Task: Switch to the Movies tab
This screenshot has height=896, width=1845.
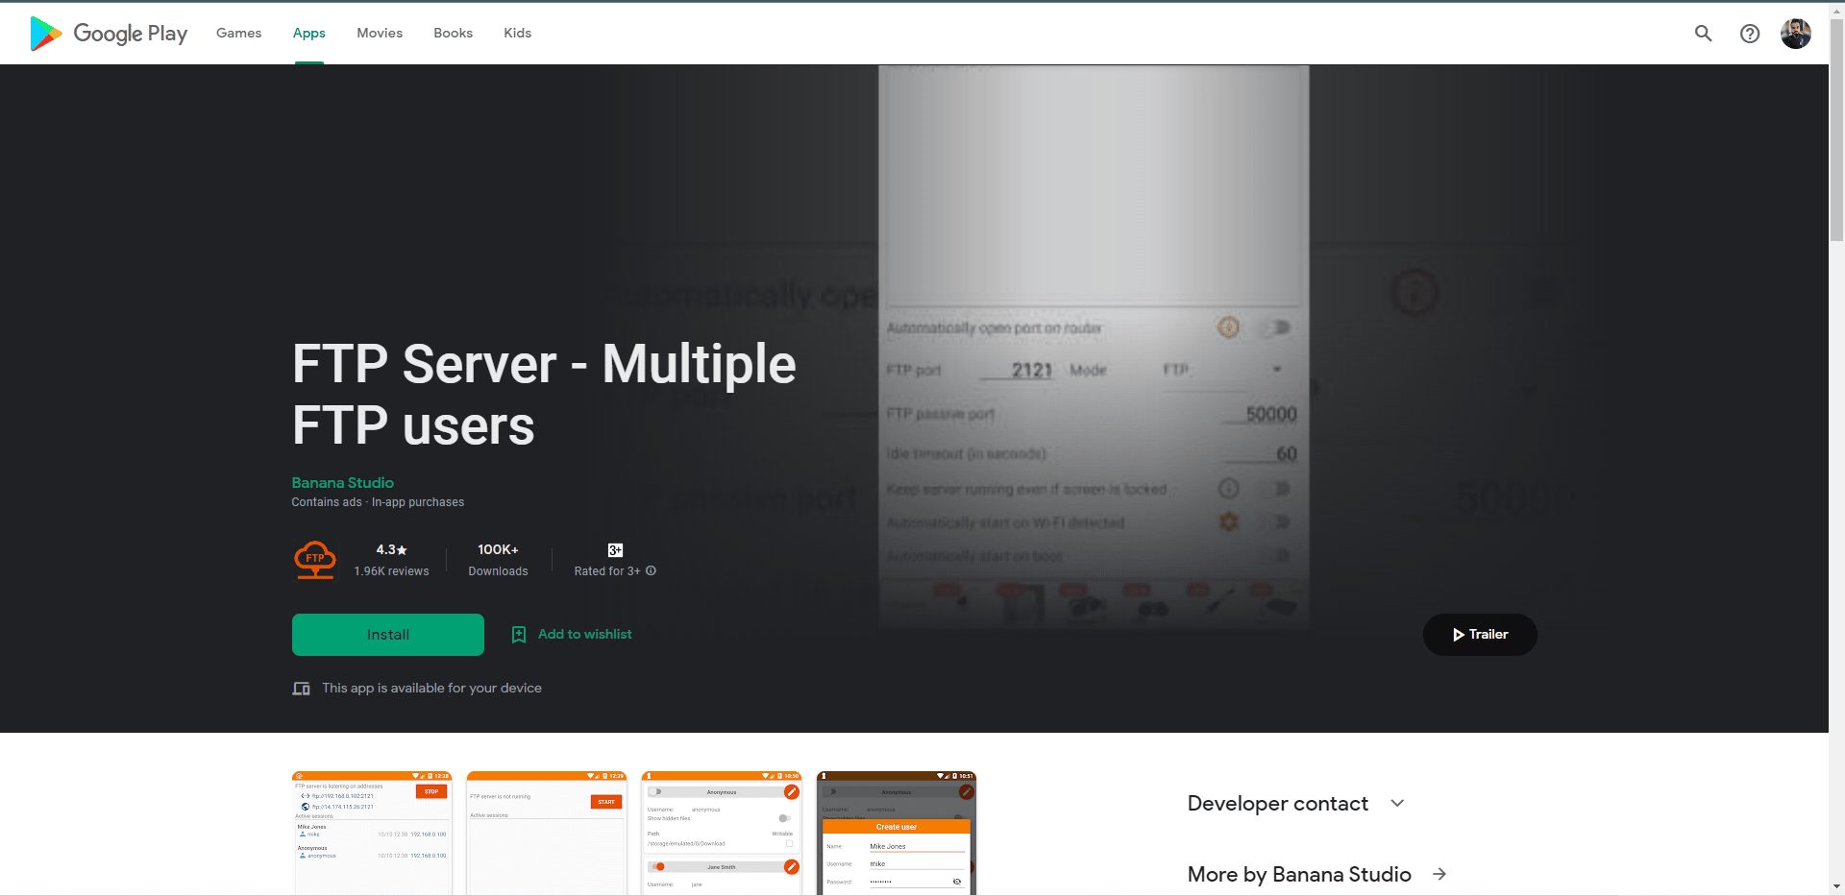Action: [x=380, y=33]
